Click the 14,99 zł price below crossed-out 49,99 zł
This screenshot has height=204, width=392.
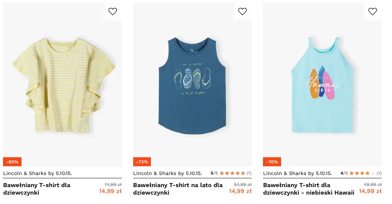pos(370,191)
